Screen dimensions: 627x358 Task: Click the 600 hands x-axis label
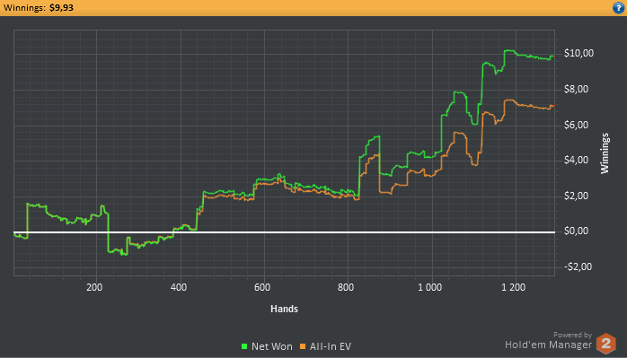pos(262,287)
